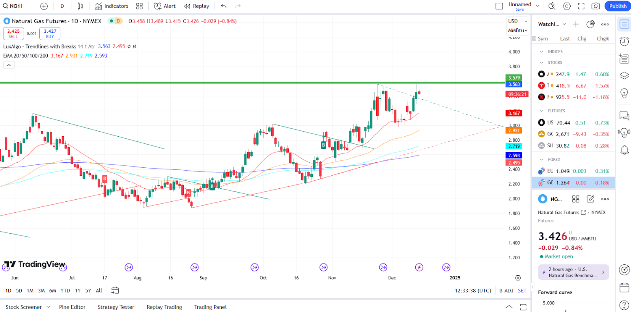Open the MMBtu unit dropdown
This screenshot has width=631, height=312.
(517, 30)
